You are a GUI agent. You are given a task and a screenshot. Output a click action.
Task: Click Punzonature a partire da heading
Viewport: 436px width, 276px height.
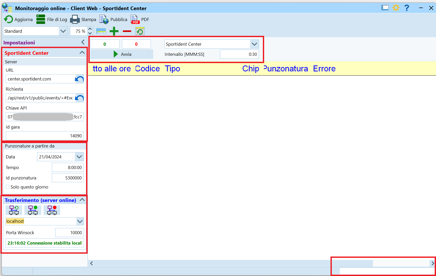click(30, 146)
